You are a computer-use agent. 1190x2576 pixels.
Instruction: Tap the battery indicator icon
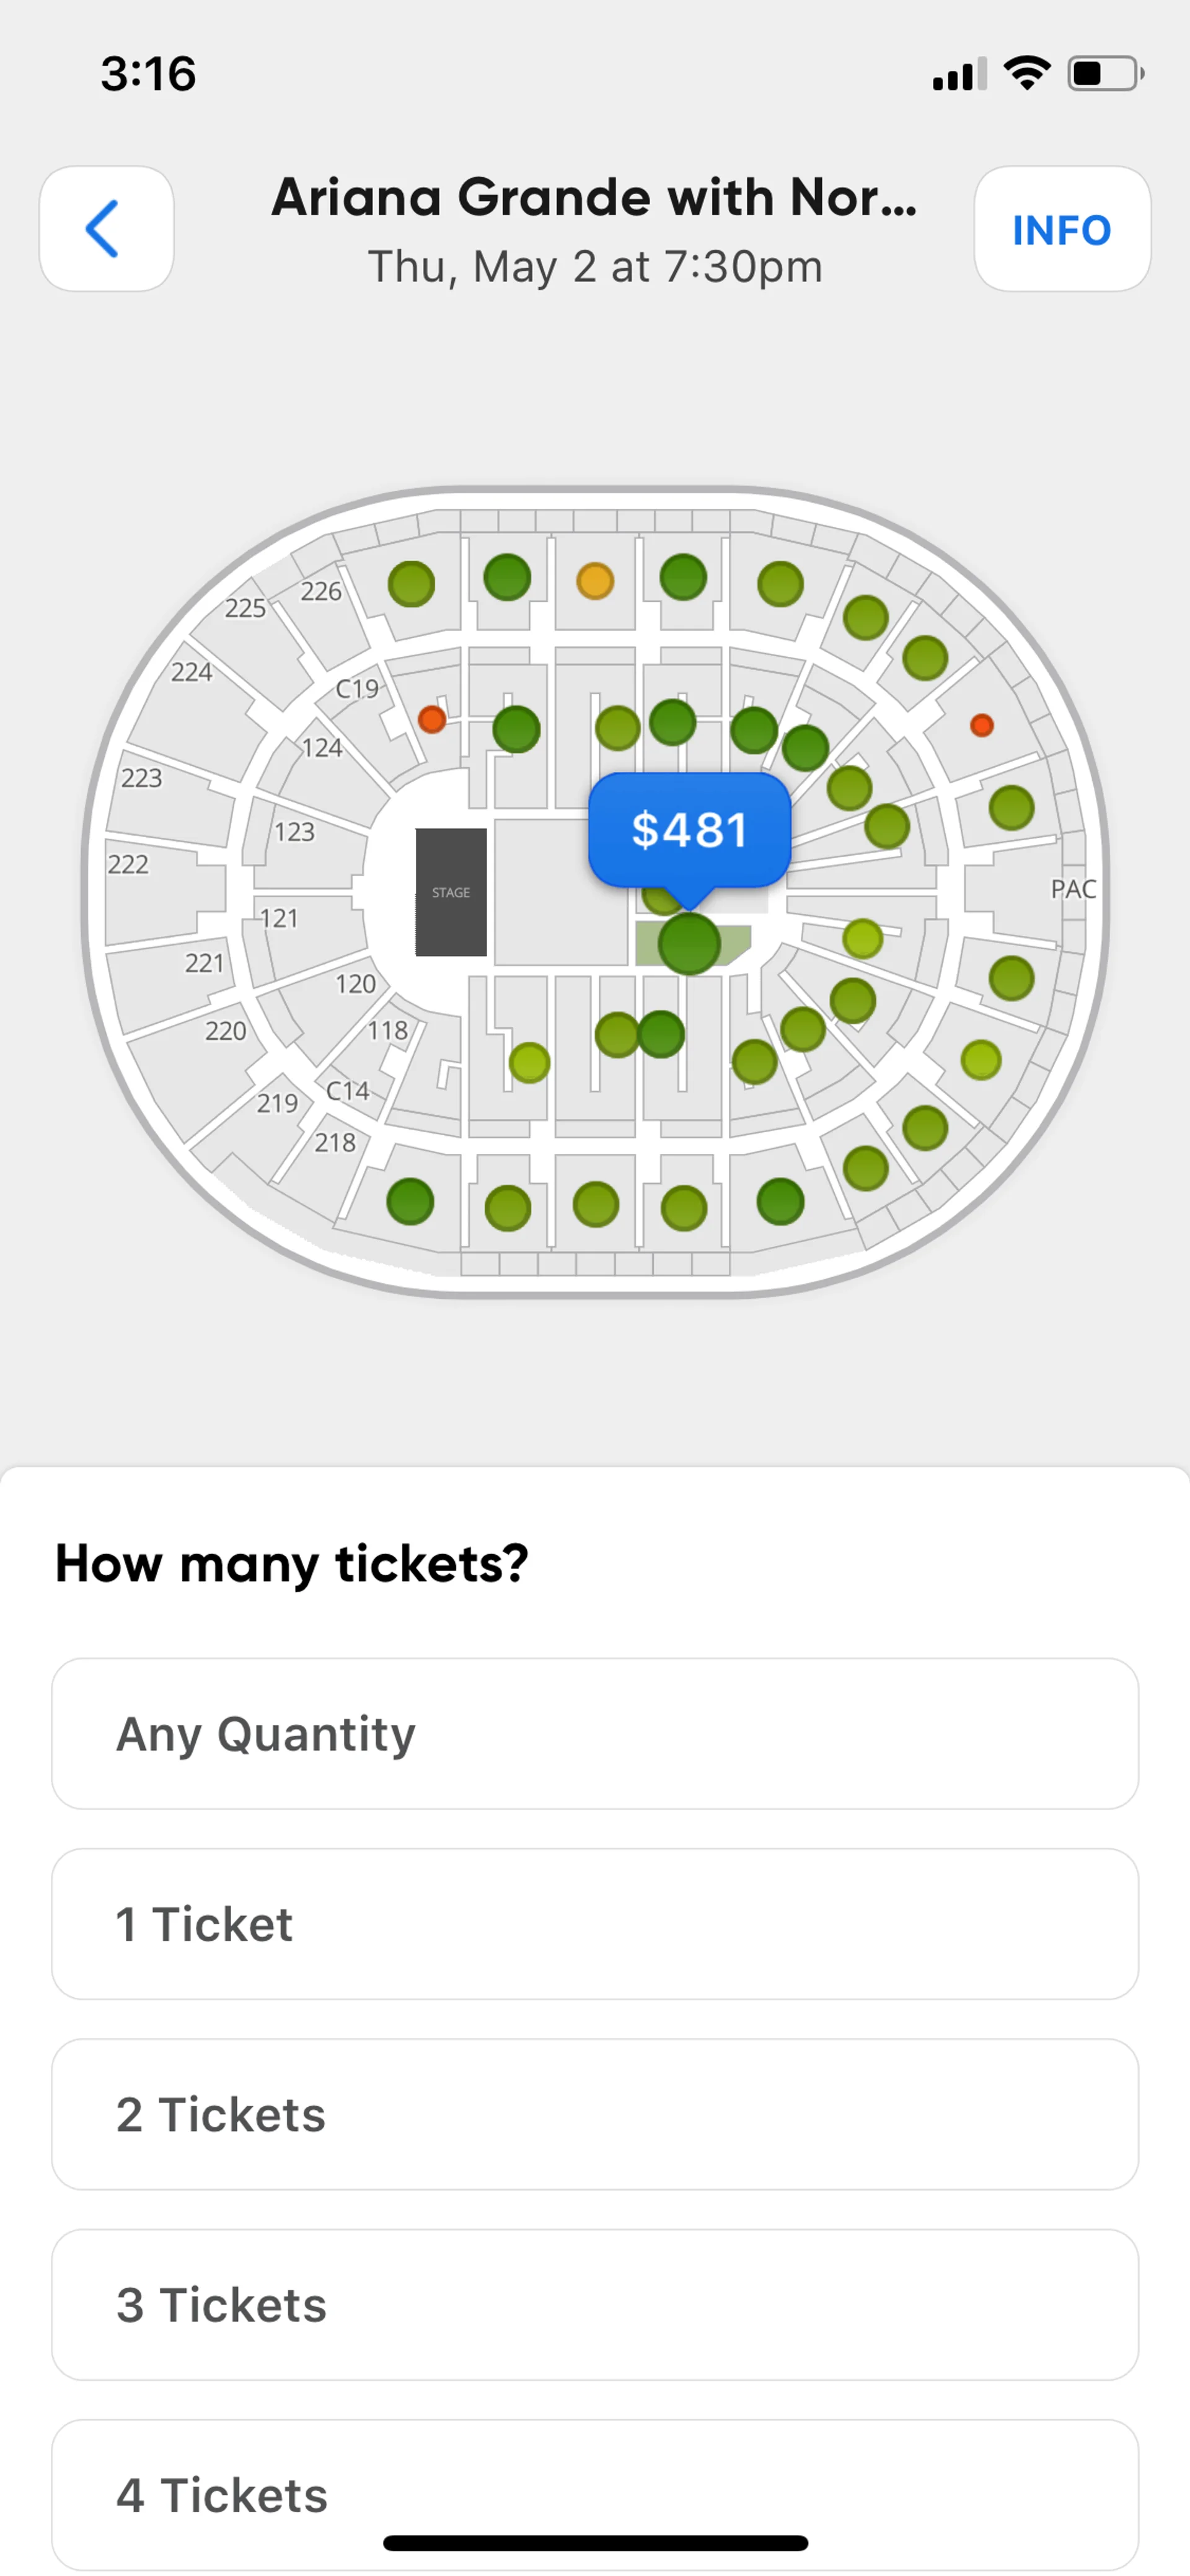pos(1104,73)
